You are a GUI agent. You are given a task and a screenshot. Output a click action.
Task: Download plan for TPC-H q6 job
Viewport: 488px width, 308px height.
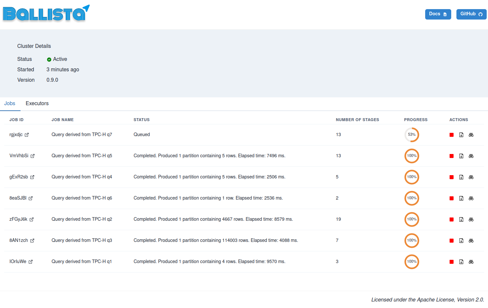coord(461,198)
